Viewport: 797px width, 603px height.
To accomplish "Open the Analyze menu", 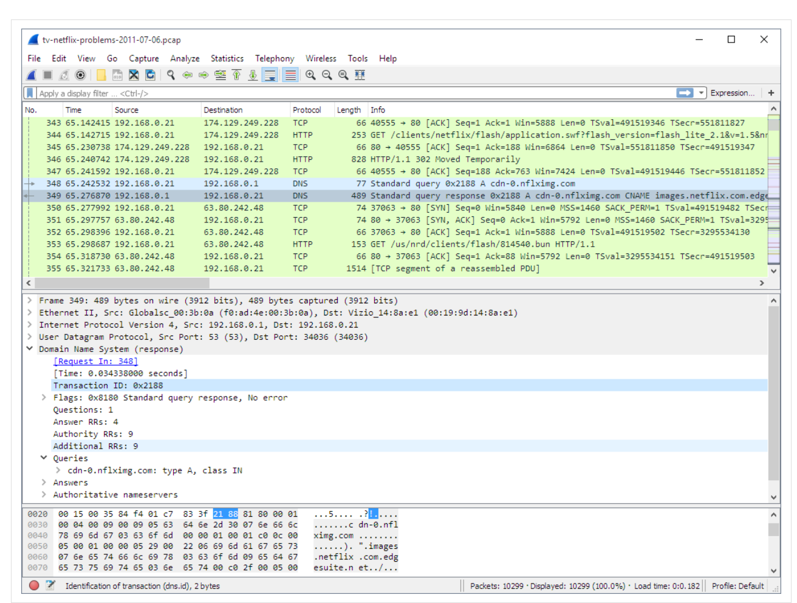I will [x=185, y=58].
